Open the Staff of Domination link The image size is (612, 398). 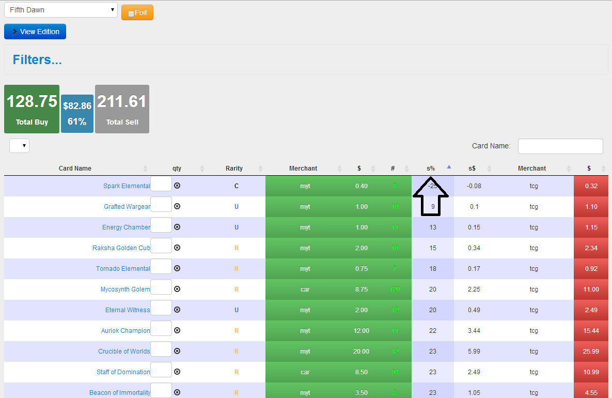(x=123, y=372)
